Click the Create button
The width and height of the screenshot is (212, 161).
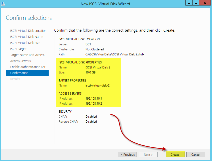tap(175, 154)
